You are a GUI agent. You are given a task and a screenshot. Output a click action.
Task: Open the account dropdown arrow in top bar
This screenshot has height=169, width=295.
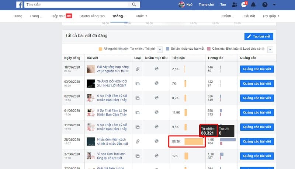point(274,5)
